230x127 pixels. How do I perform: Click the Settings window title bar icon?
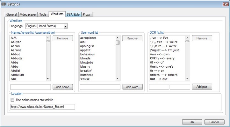4,3
